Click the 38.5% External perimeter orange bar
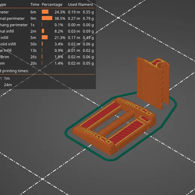The width and height of the screenshot is (195, 195). 47,18
